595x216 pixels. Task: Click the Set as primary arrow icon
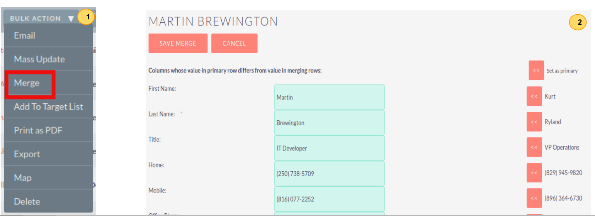(536, 71)
